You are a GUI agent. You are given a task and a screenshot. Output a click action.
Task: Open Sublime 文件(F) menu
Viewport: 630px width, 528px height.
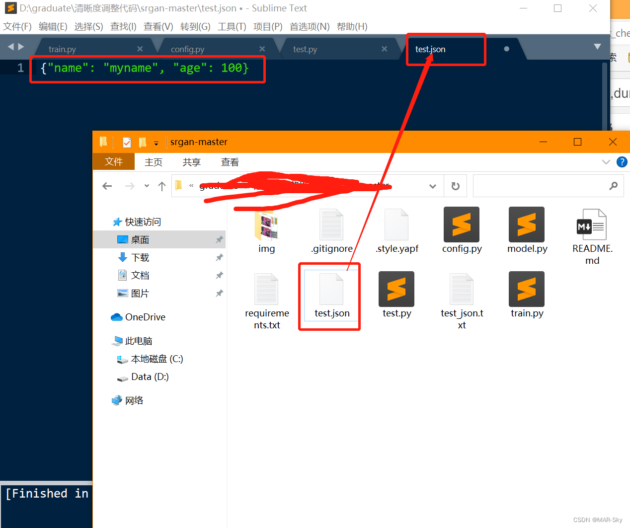[17, 26]
